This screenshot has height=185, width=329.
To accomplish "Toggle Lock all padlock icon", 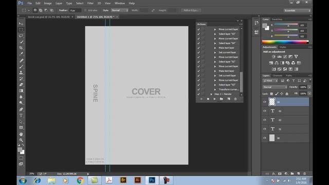I will coord(287,94).
